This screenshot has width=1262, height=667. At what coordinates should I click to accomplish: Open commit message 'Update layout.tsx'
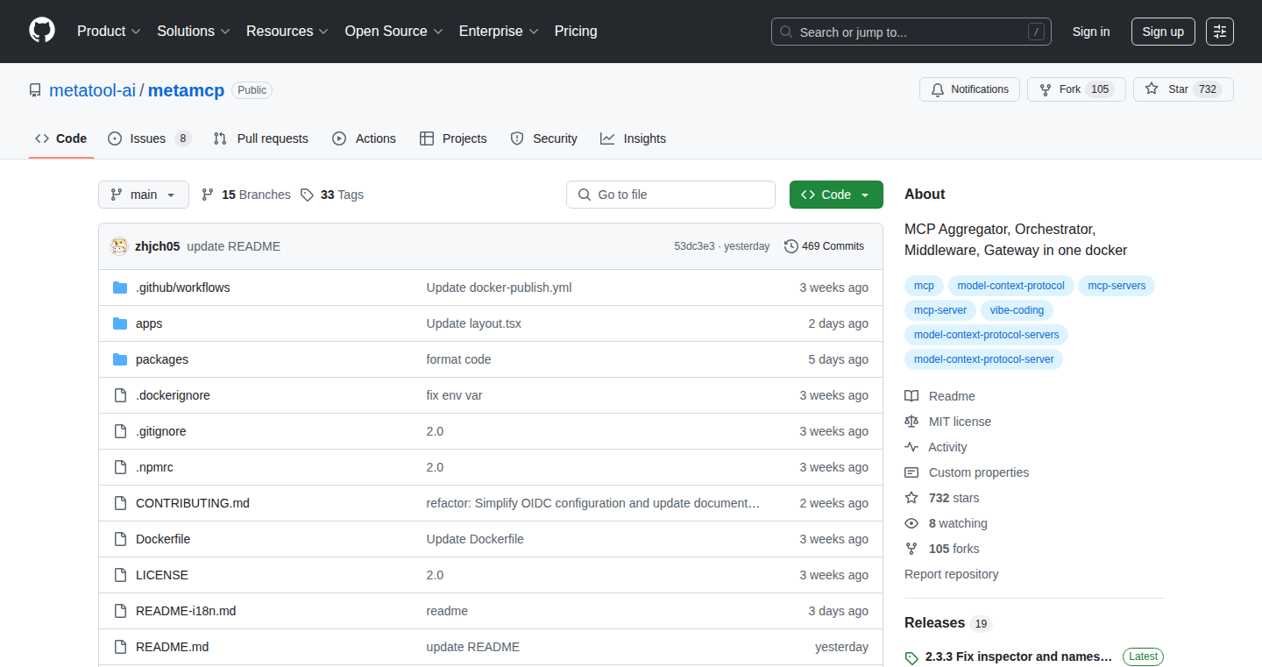point(474,323)
